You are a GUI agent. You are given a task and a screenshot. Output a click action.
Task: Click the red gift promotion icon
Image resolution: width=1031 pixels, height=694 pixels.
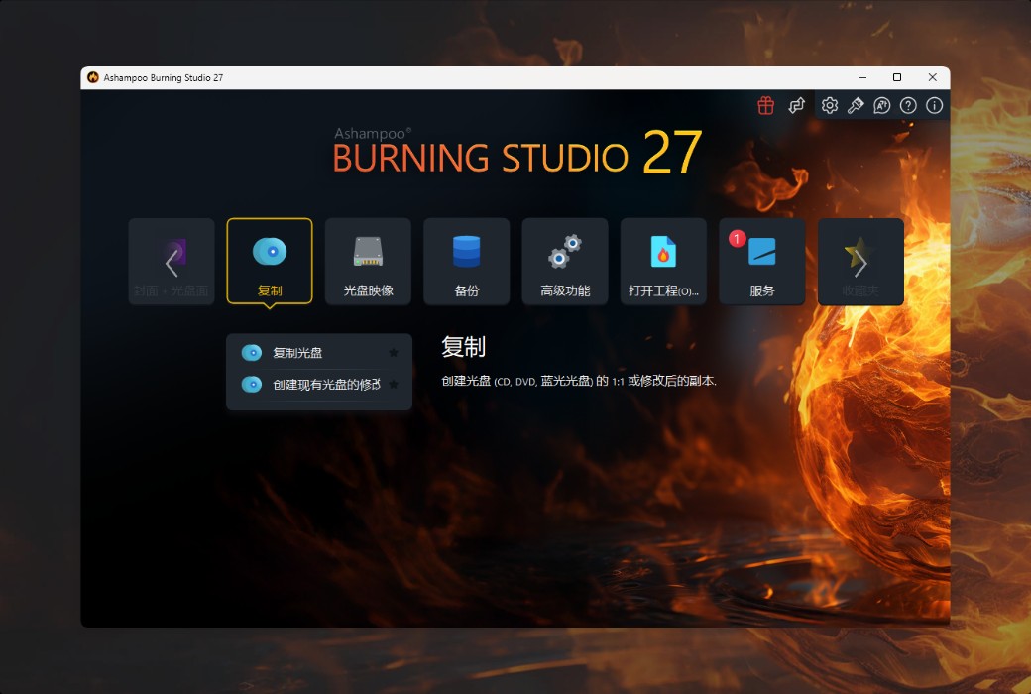point(765,105)
